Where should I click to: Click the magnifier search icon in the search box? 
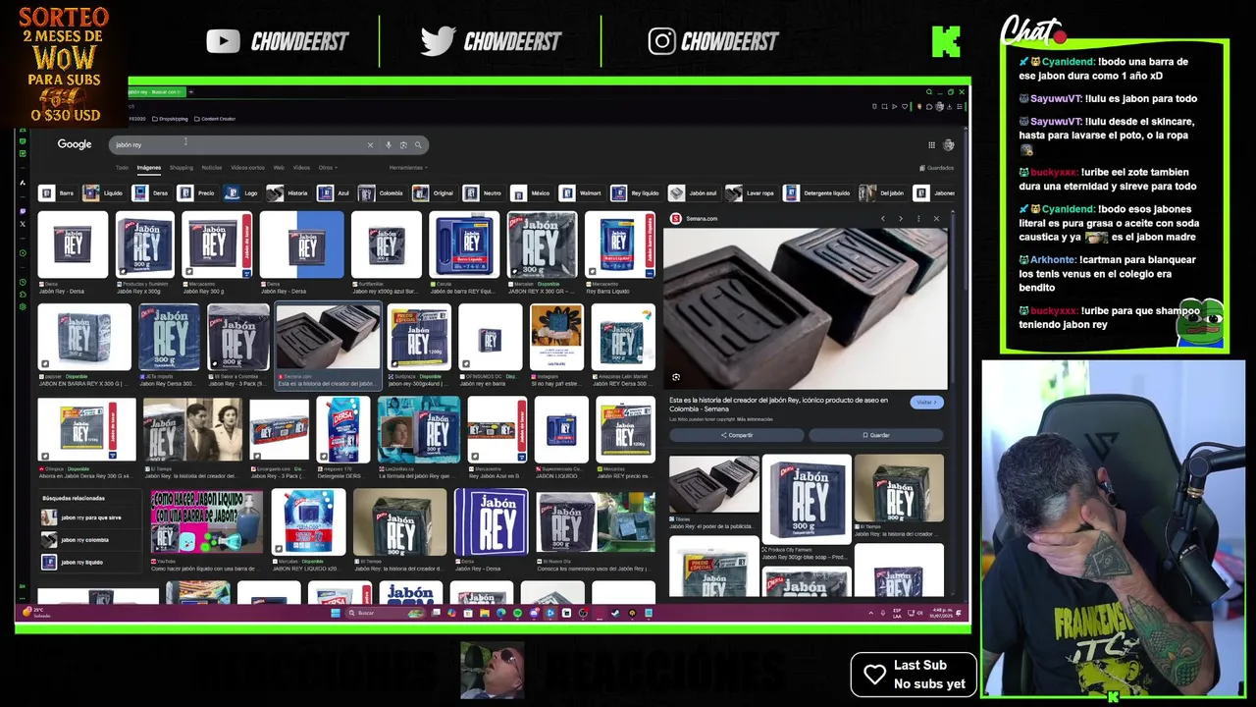pos(418,145)
